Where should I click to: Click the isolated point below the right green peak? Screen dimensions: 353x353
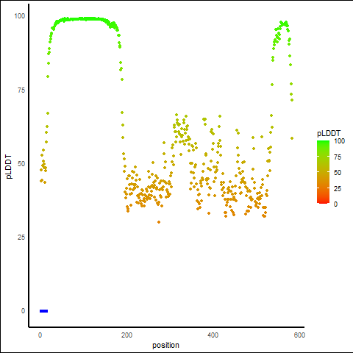click(292, 138)
